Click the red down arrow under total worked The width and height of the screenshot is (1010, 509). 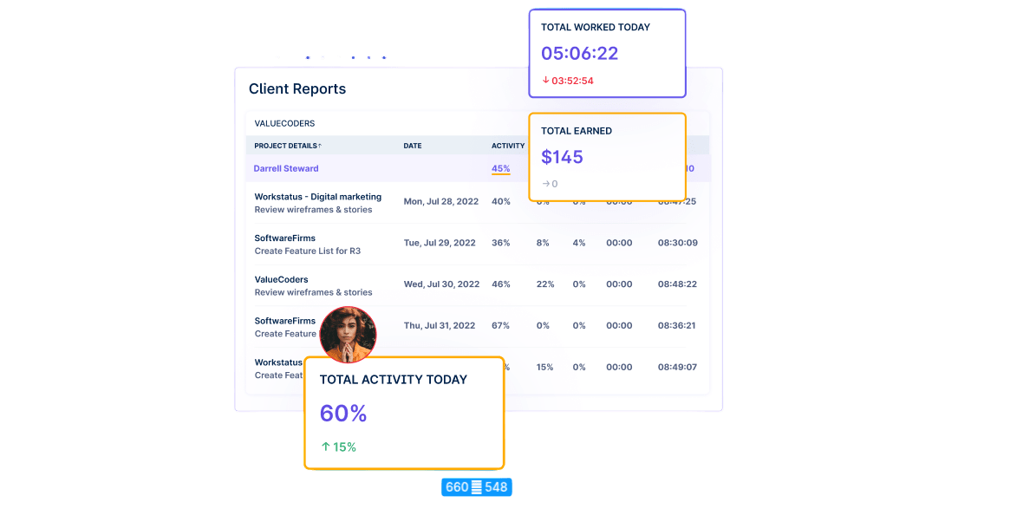(x=545, y=81)
